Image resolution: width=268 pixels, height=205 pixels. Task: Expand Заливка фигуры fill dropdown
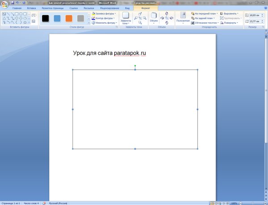105,14
